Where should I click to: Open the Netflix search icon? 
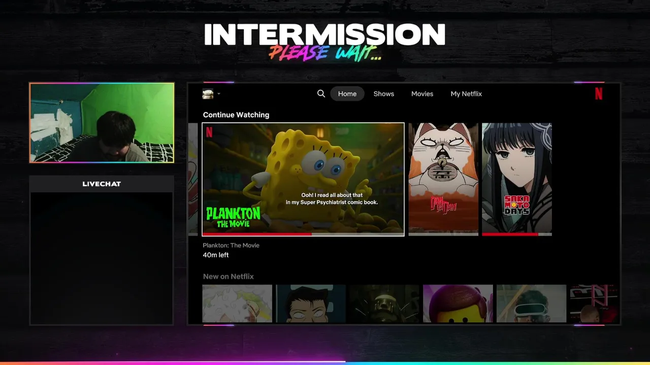321,94
